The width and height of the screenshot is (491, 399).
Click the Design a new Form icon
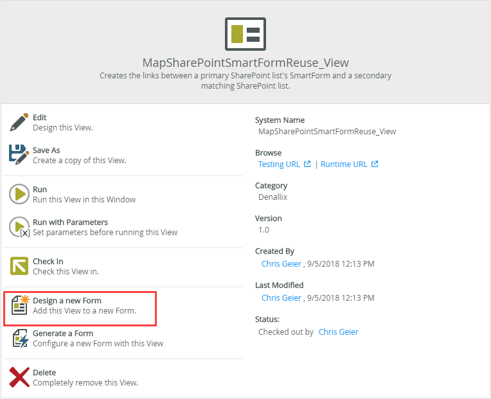tap(20, 305)
